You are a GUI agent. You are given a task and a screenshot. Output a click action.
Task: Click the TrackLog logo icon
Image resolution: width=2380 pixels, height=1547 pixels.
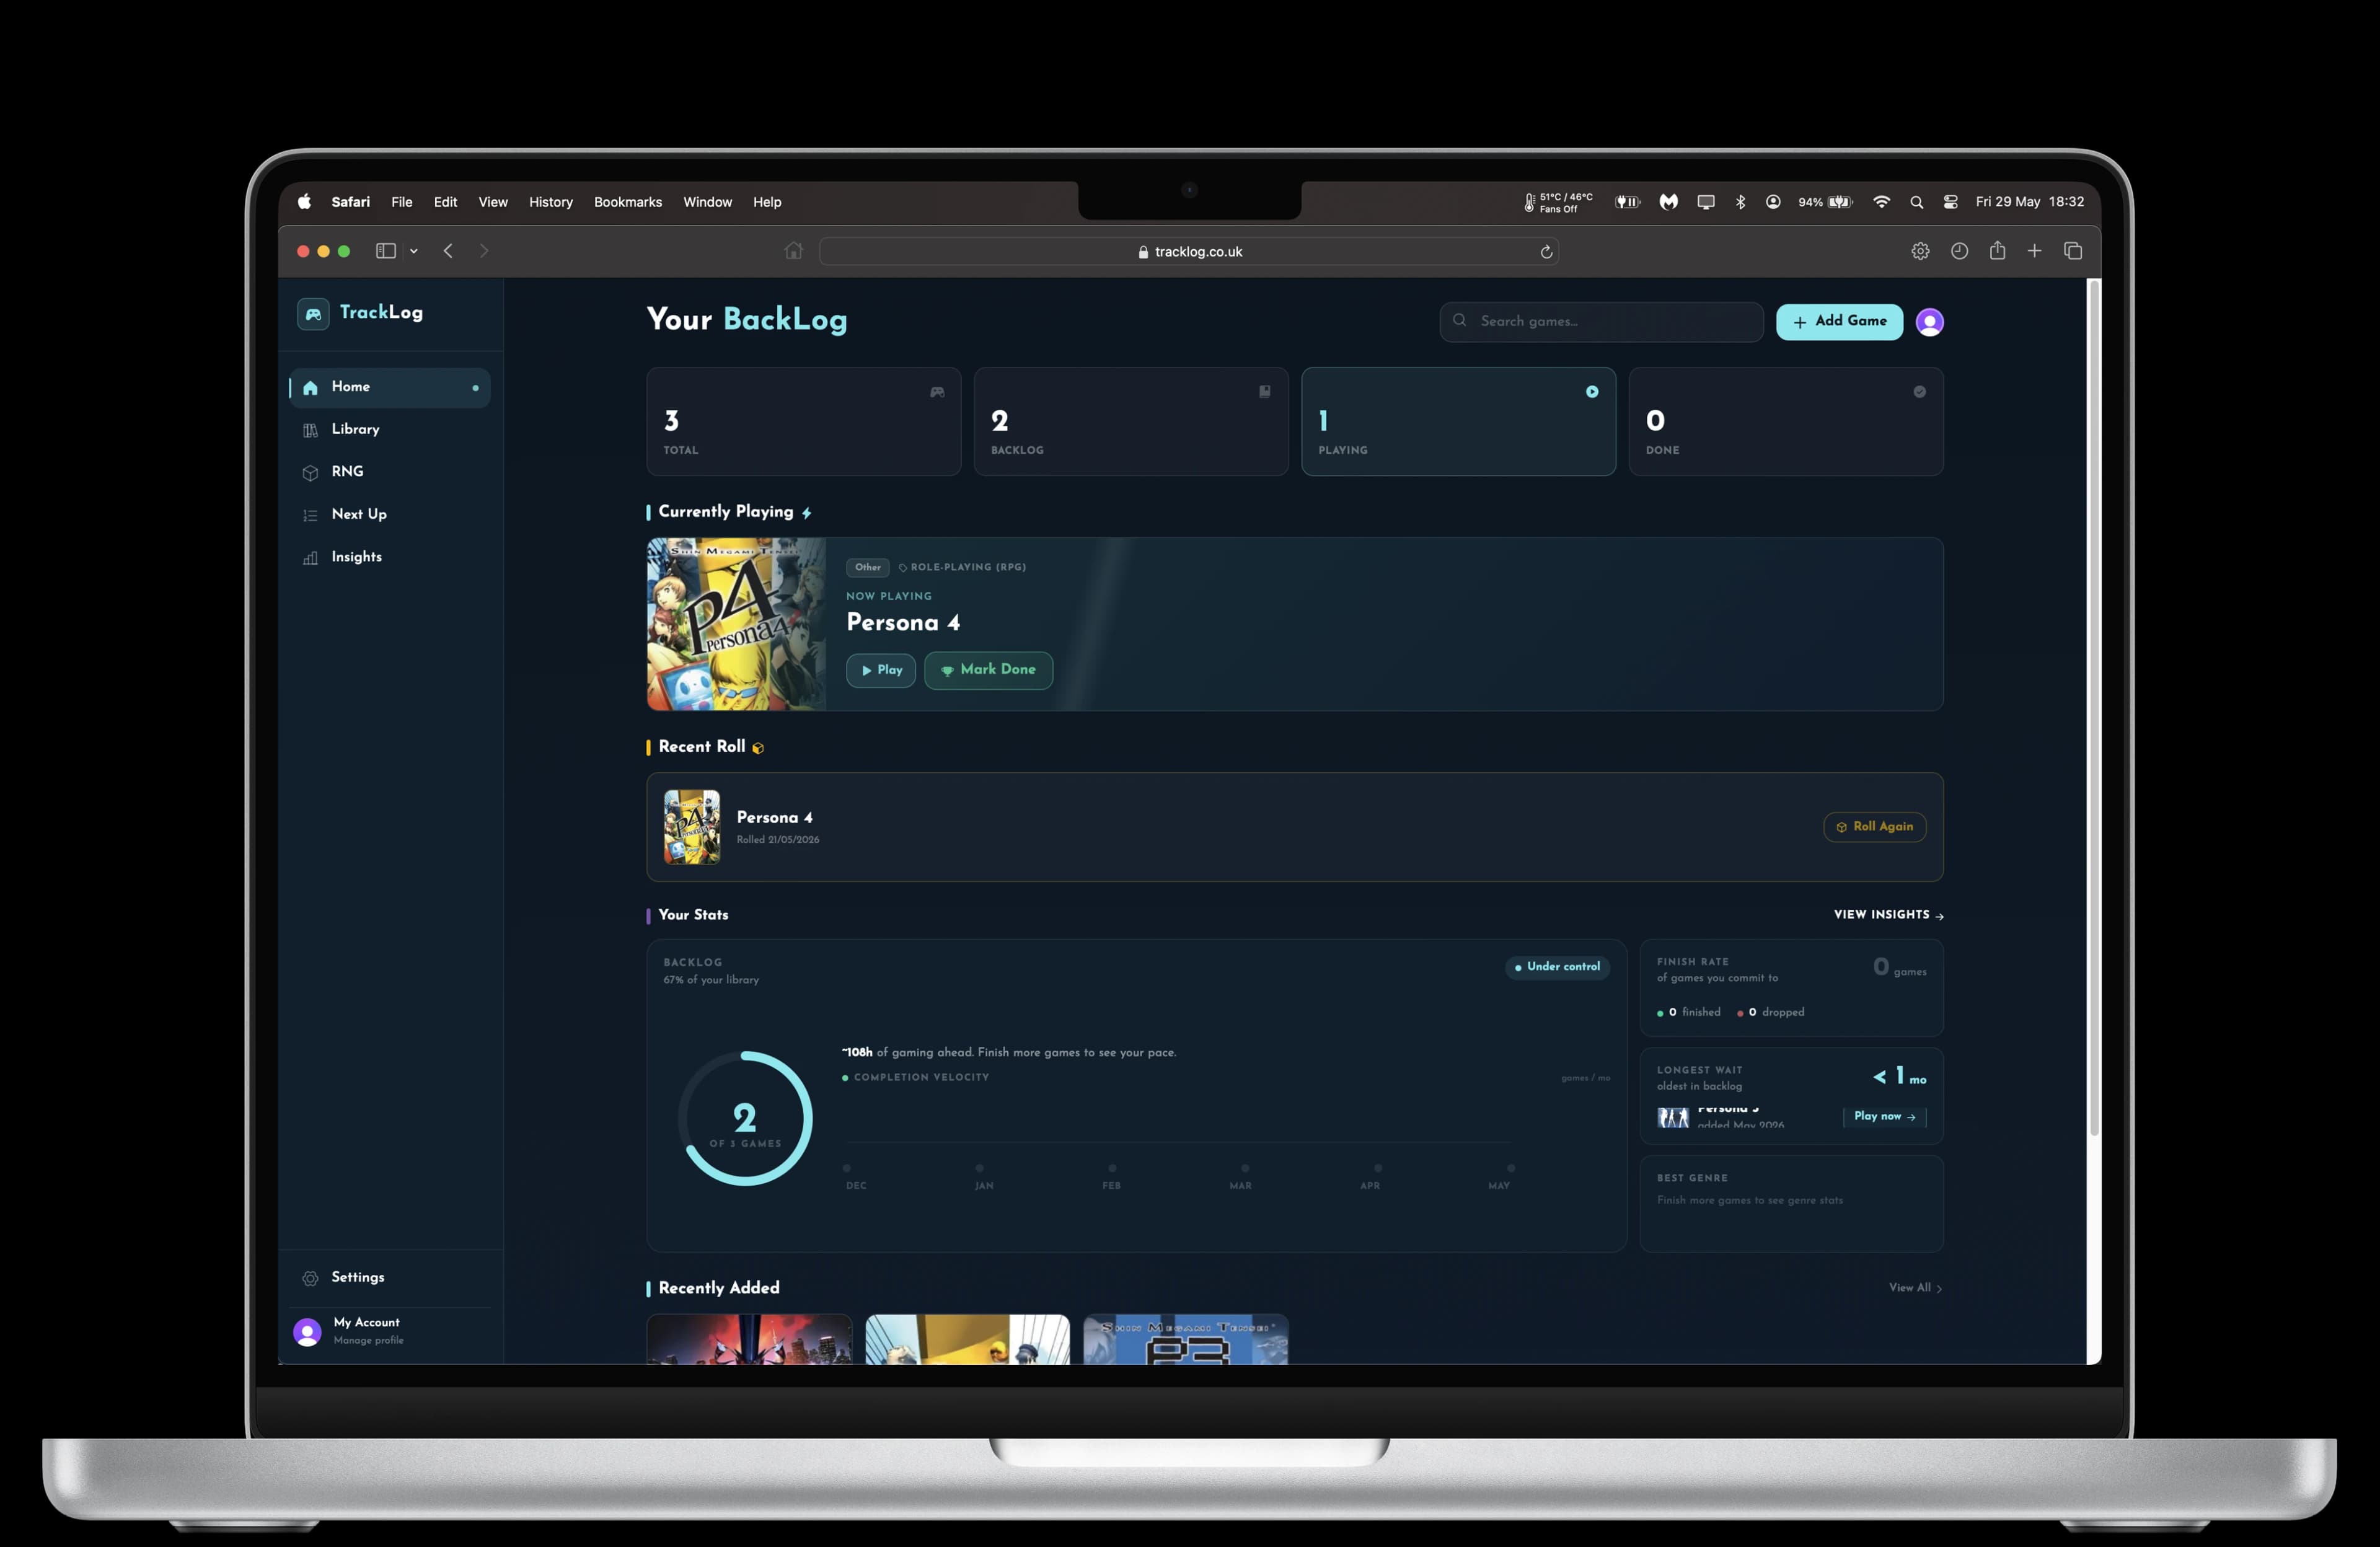(313, 313)
